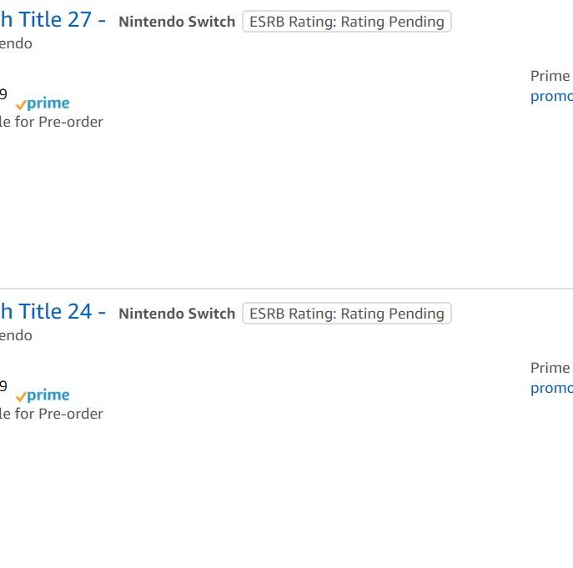
Task: Open the Title 24 product link
Action: (52, 312)
